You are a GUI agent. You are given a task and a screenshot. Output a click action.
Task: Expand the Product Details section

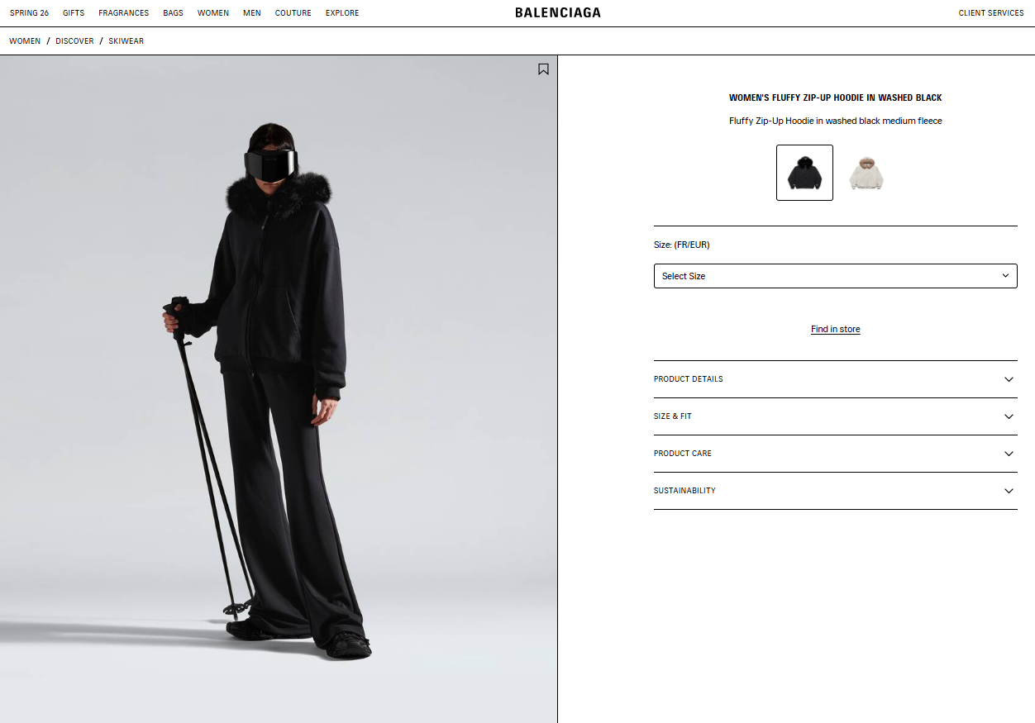pos(835,379)
